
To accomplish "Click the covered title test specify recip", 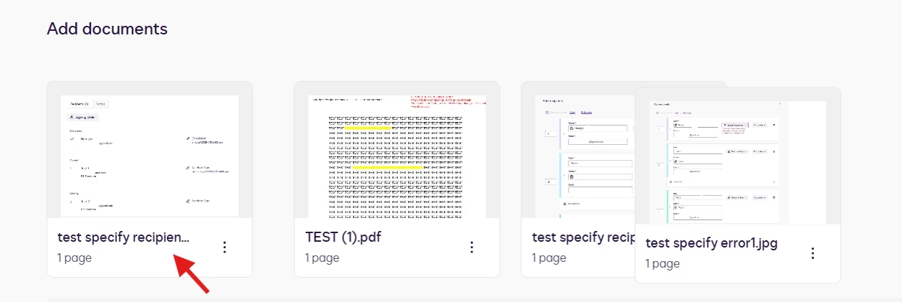I will click(x=584, y=237).
